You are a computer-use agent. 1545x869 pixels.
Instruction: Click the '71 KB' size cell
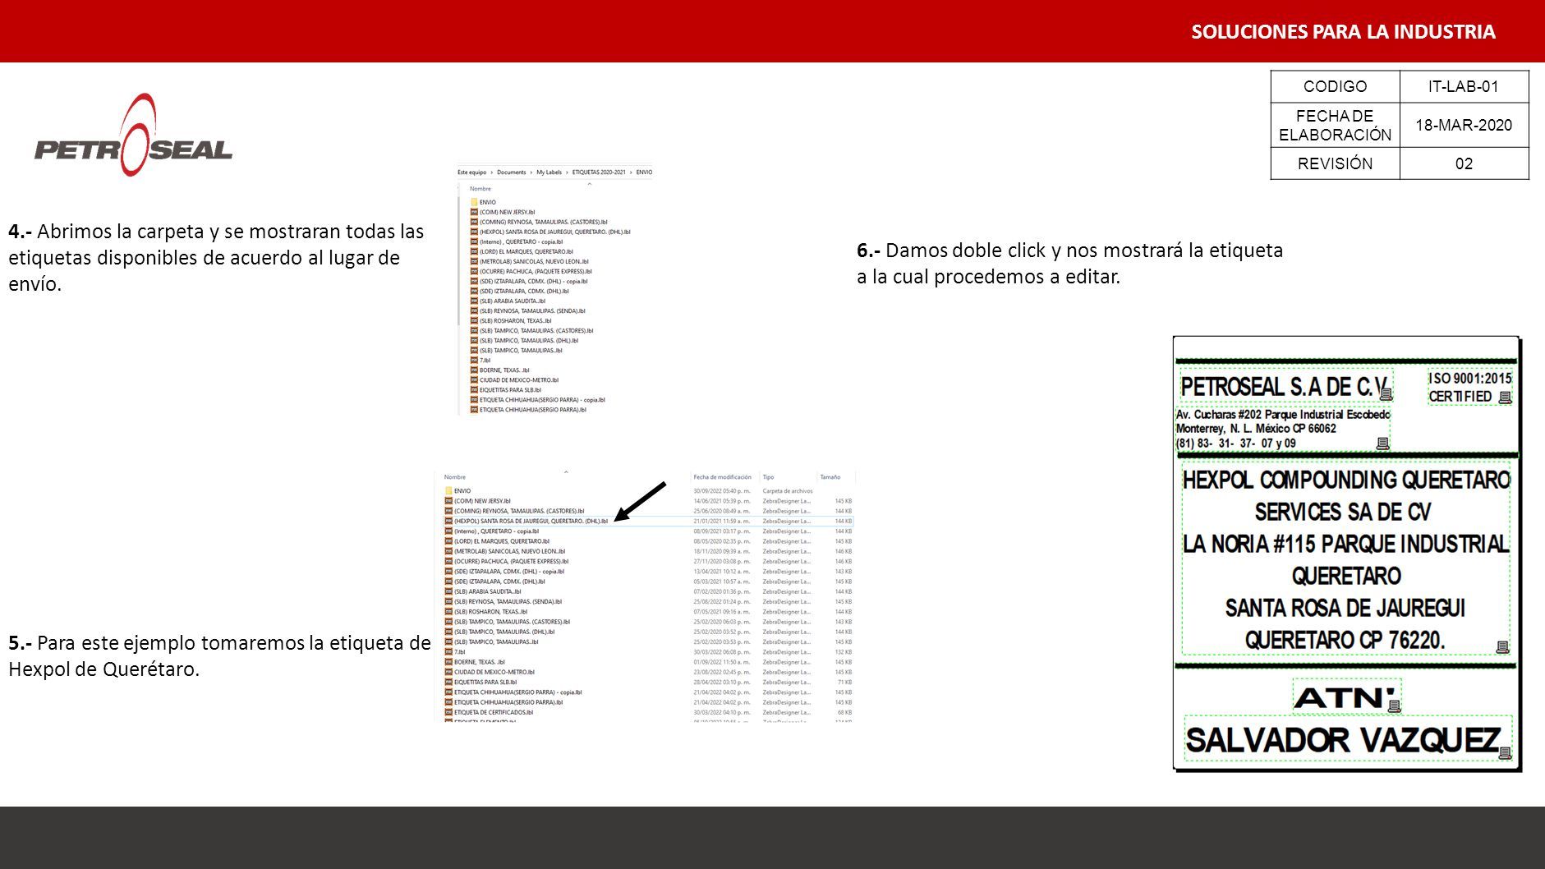tap(844, 683)
